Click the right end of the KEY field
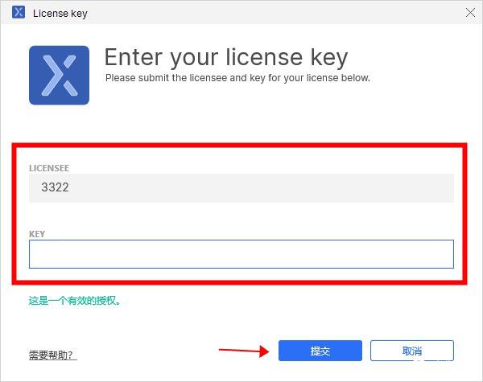Image resolution: width=483 pixels, height=382 pixels. tap(444, 254)
